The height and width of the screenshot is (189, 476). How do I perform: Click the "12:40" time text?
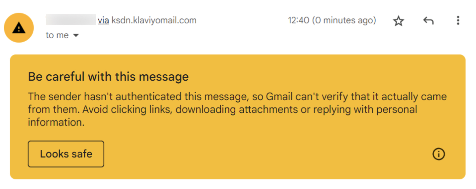tap(298, 20)
